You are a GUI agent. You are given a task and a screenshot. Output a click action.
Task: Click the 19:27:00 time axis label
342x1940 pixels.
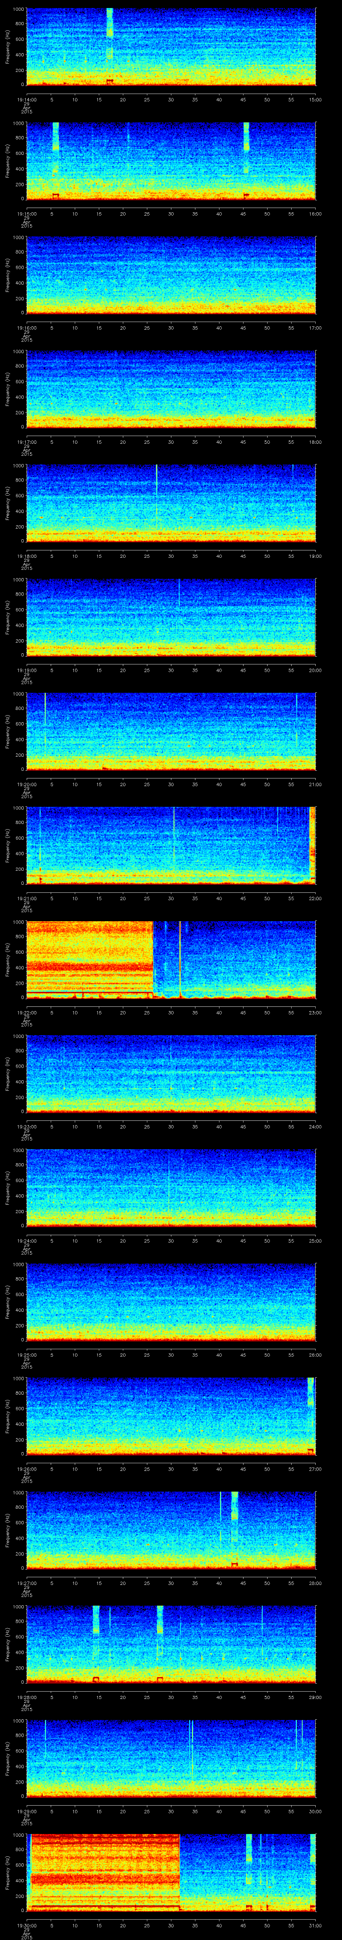26,1582
